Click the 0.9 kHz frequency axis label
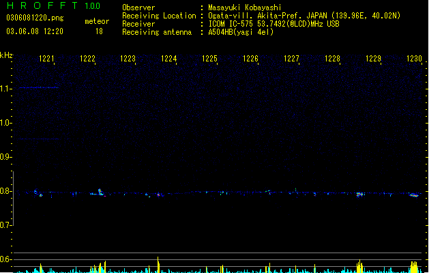Screen dimensions: 429x273 click(6, 157)
